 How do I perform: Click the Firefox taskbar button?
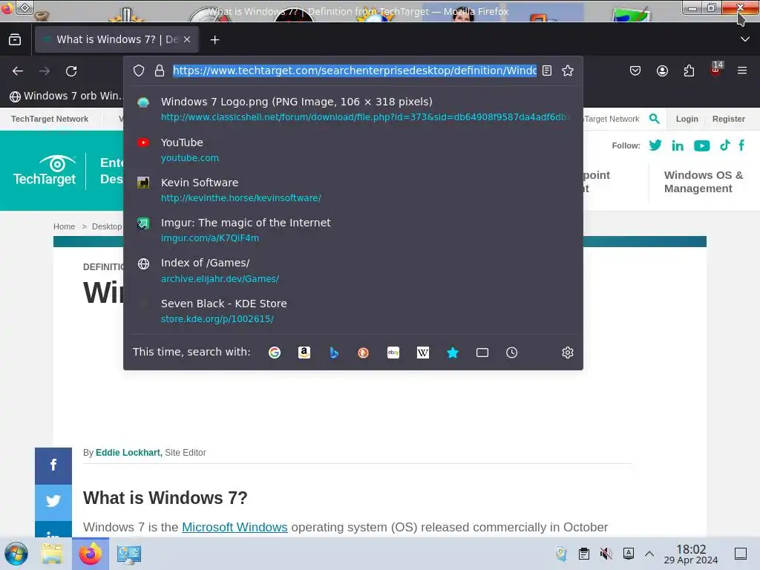click(x=91, y=554)
